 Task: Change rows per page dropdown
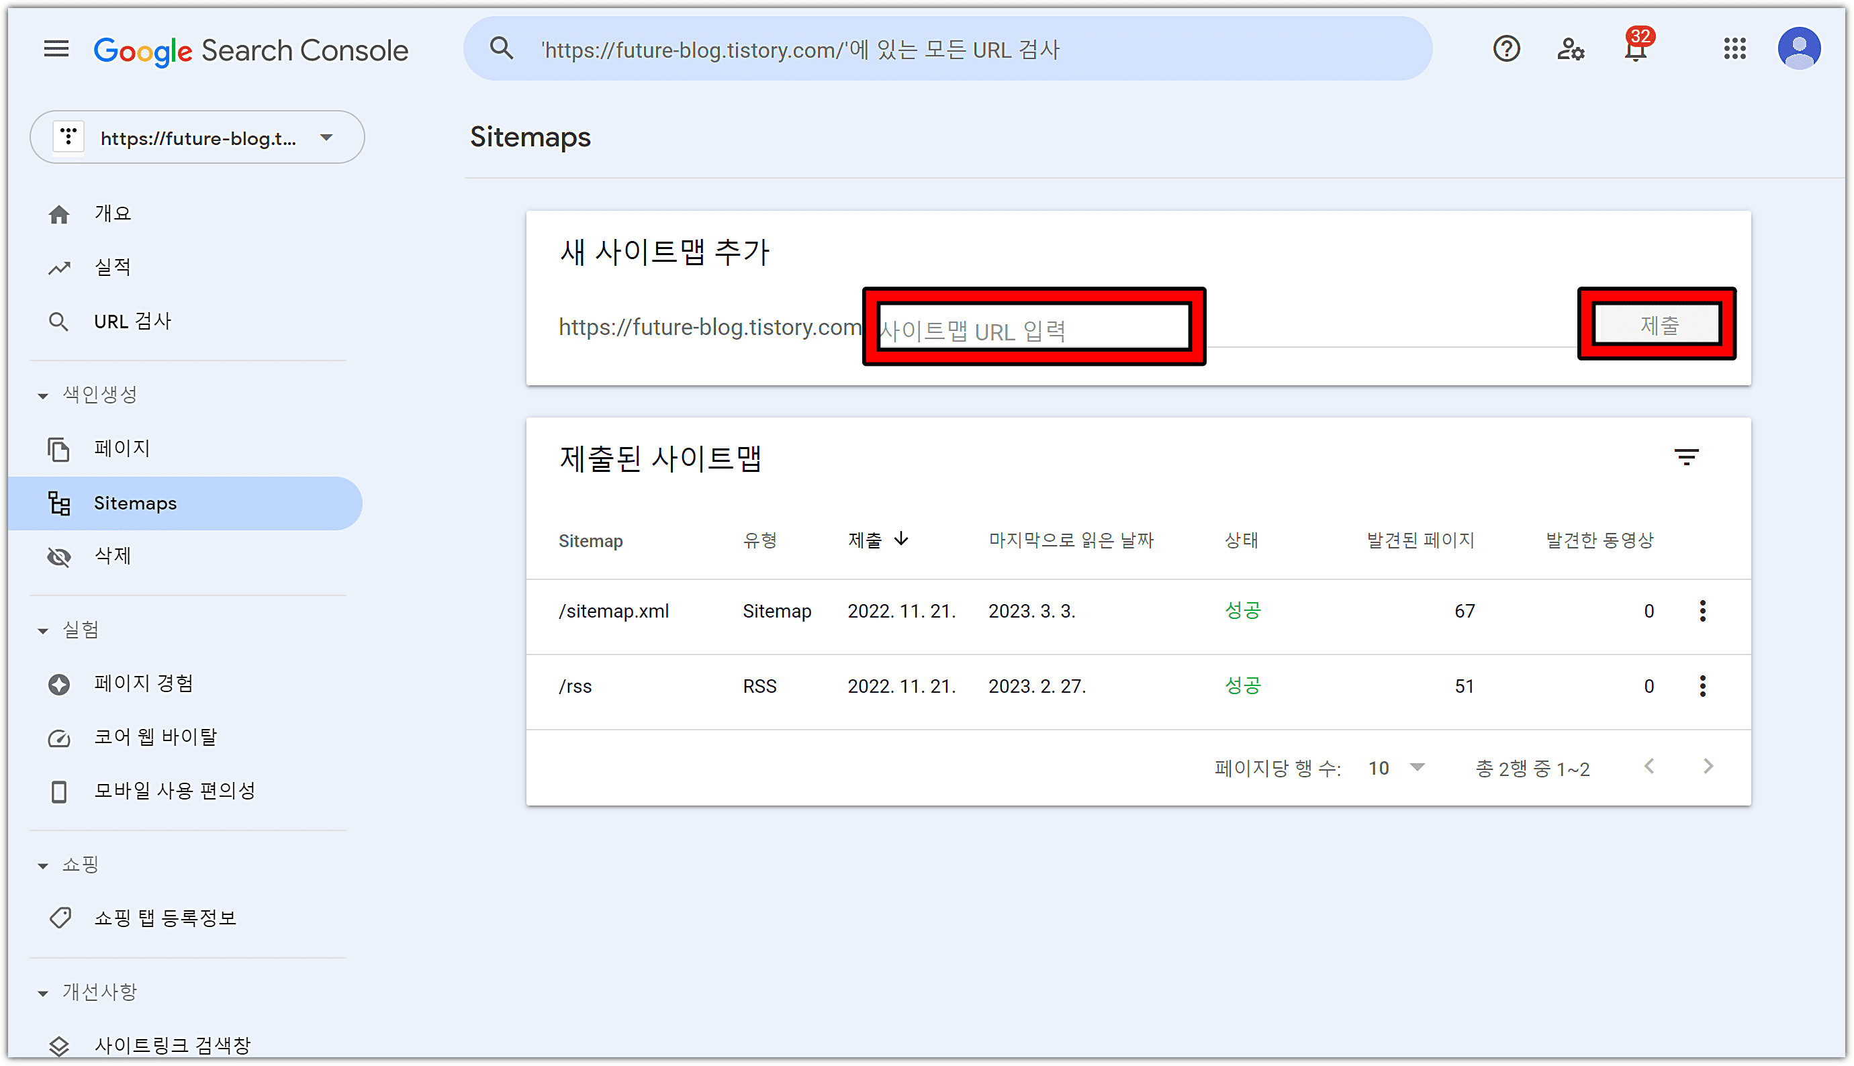coord(1396,768)
